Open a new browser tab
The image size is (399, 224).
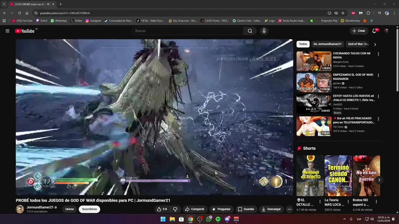click(x=60, y=4)
